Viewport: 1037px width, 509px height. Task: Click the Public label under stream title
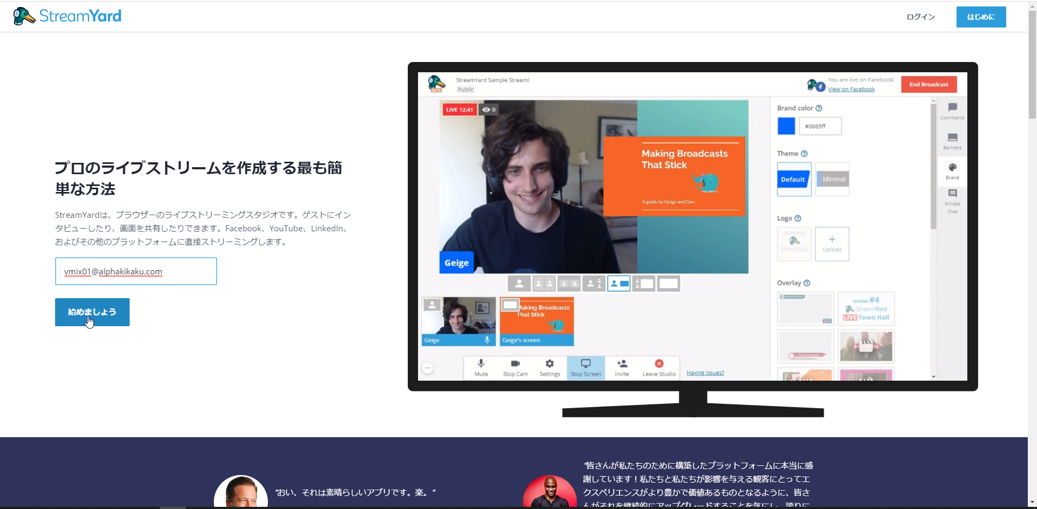point(466,90)
